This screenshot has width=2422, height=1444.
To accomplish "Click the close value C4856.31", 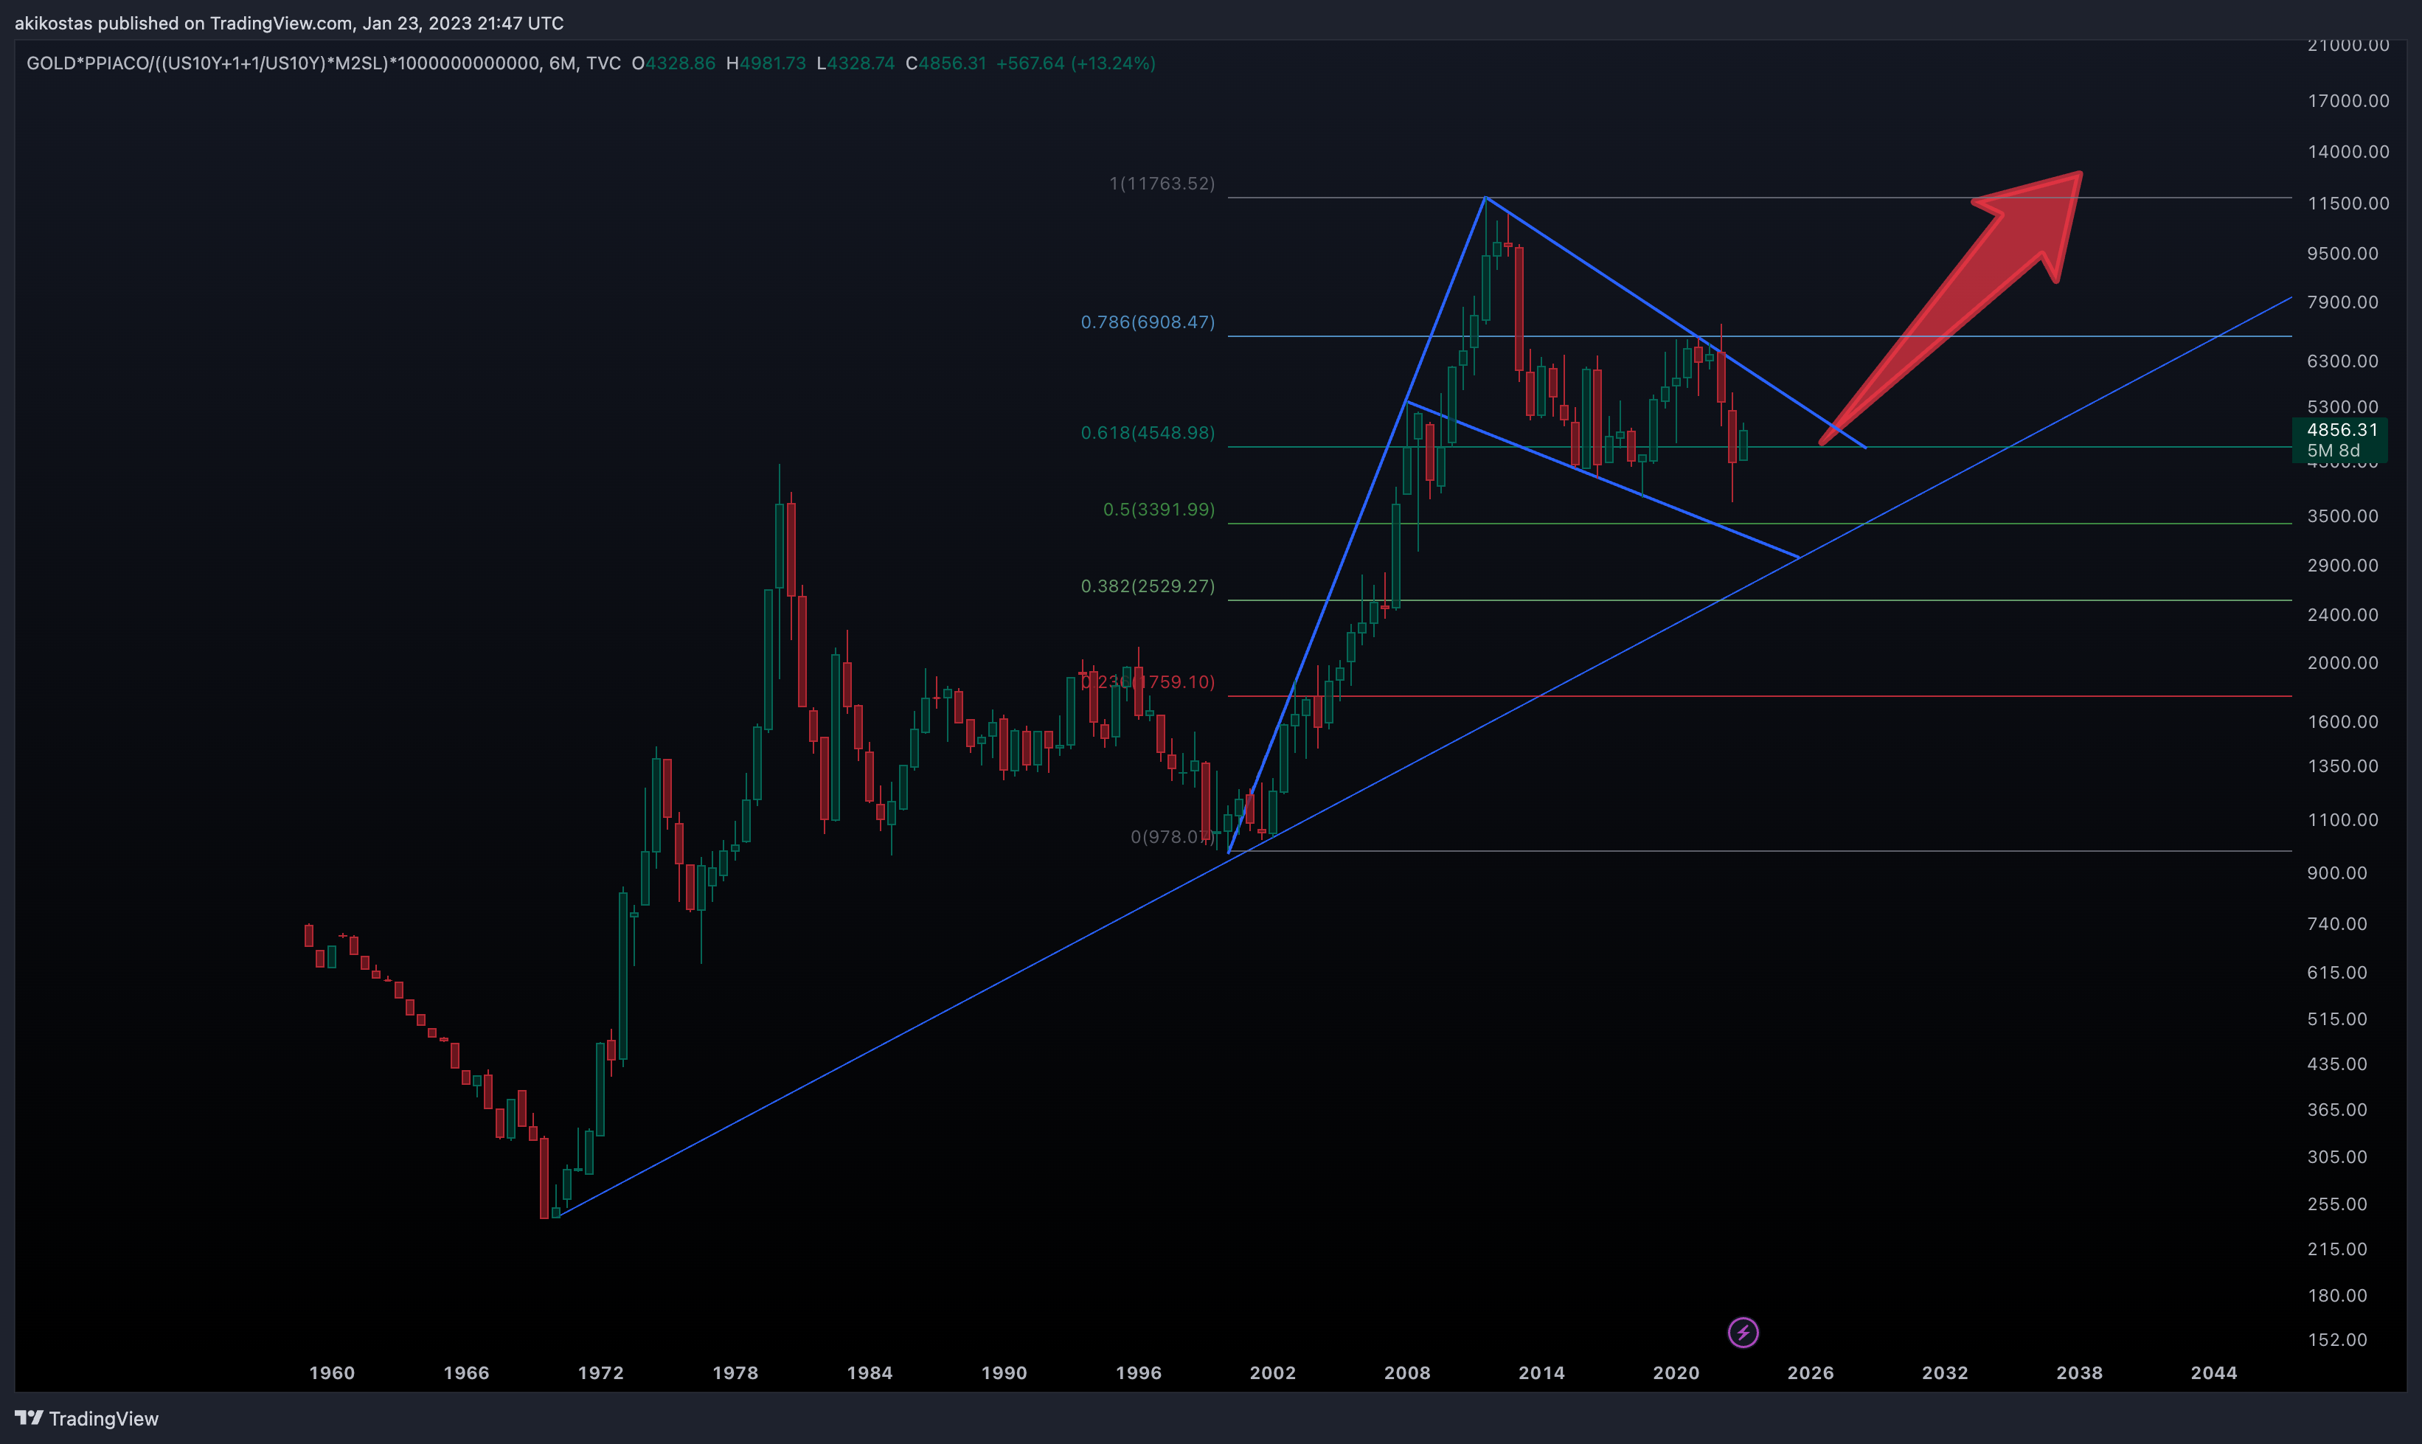I will pos(945,63).
